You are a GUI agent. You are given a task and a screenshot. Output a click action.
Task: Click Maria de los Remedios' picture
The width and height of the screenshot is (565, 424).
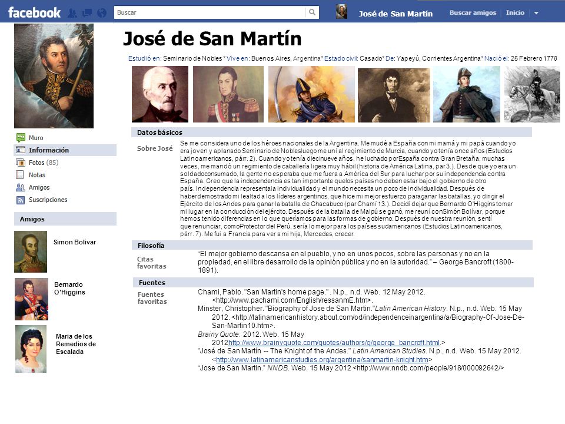[31, 349]
